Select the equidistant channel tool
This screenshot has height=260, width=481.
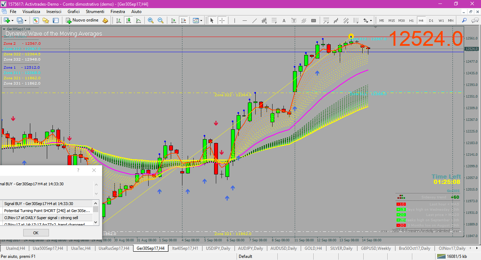tap(264, 20)
